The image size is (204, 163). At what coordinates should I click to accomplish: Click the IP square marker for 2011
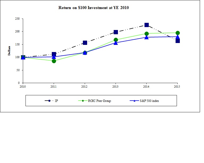tap(54, 54)
